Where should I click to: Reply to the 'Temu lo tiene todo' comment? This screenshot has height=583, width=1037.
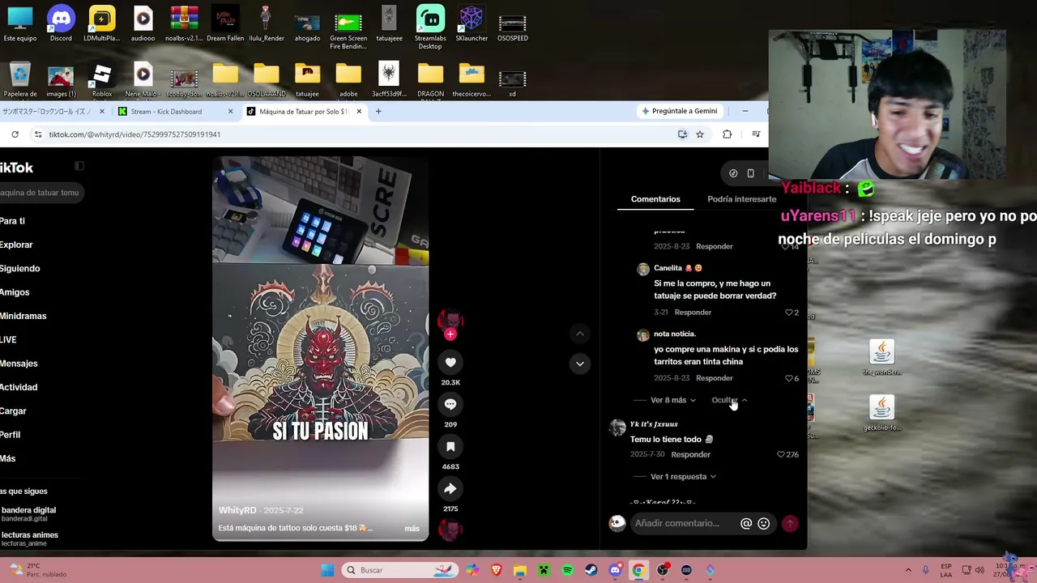[690, 455]
